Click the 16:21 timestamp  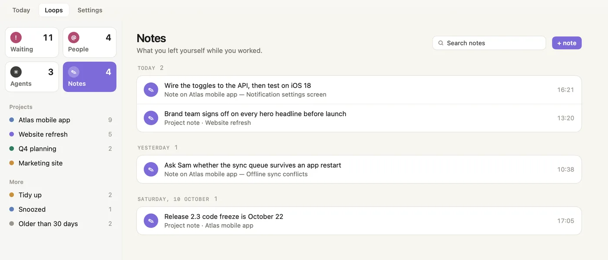click(x=565, y=90)
